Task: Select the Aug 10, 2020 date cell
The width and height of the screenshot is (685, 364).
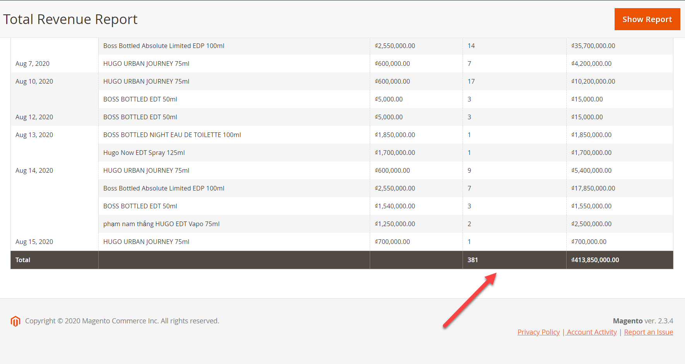Action: pyautogui.click(x=34, y=81)
